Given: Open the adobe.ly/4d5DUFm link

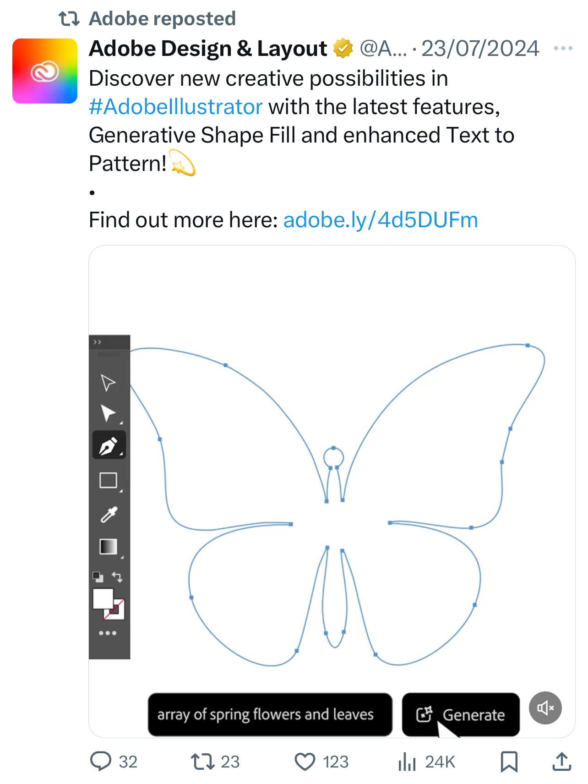Looking at the screenshot, I should pos(381,220).
